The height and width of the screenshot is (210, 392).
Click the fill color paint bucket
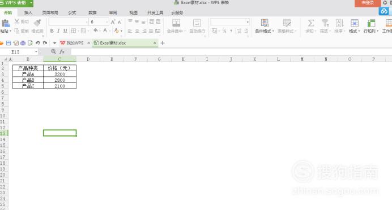point(96,30)
